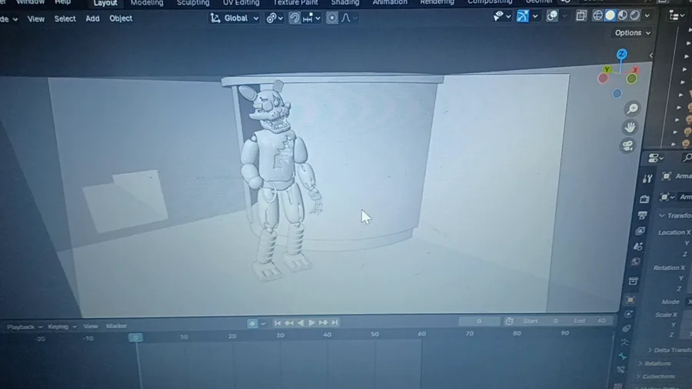Image resolution: width=692 pixels, height=389 pixels.
Task: Toggle the preview range clock icon
Action: click(x=509, y=321)
